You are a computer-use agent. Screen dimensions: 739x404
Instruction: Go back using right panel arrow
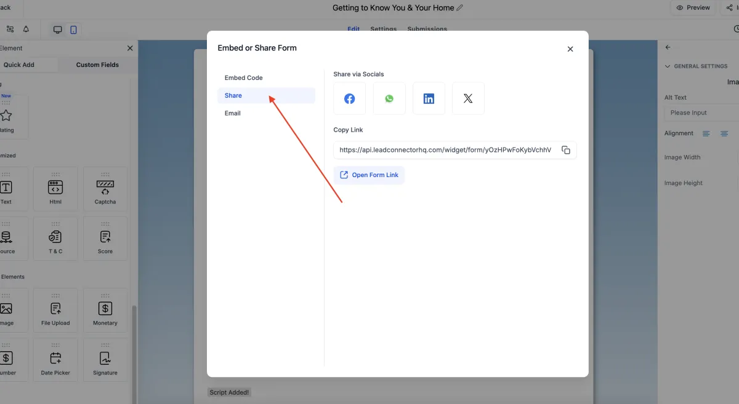(668, 47)
